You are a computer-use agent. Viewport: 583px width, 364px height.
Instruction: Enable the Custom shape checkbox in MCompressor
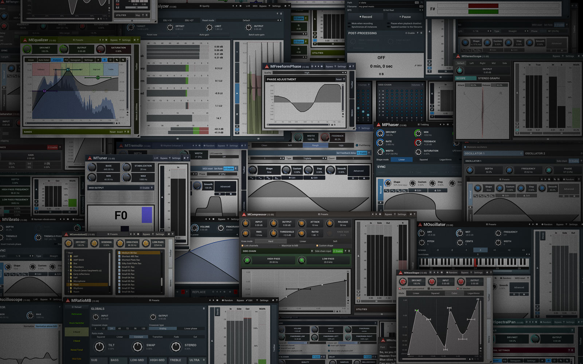tap(317, 246)
